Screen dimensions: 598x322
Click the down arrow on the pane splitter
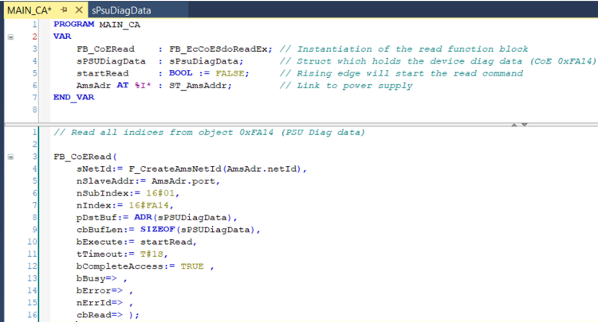tap(525, 125)
